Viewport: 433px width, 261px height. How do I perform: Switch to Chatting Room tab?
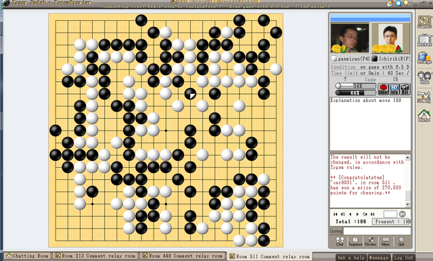(x=28, y=256)
